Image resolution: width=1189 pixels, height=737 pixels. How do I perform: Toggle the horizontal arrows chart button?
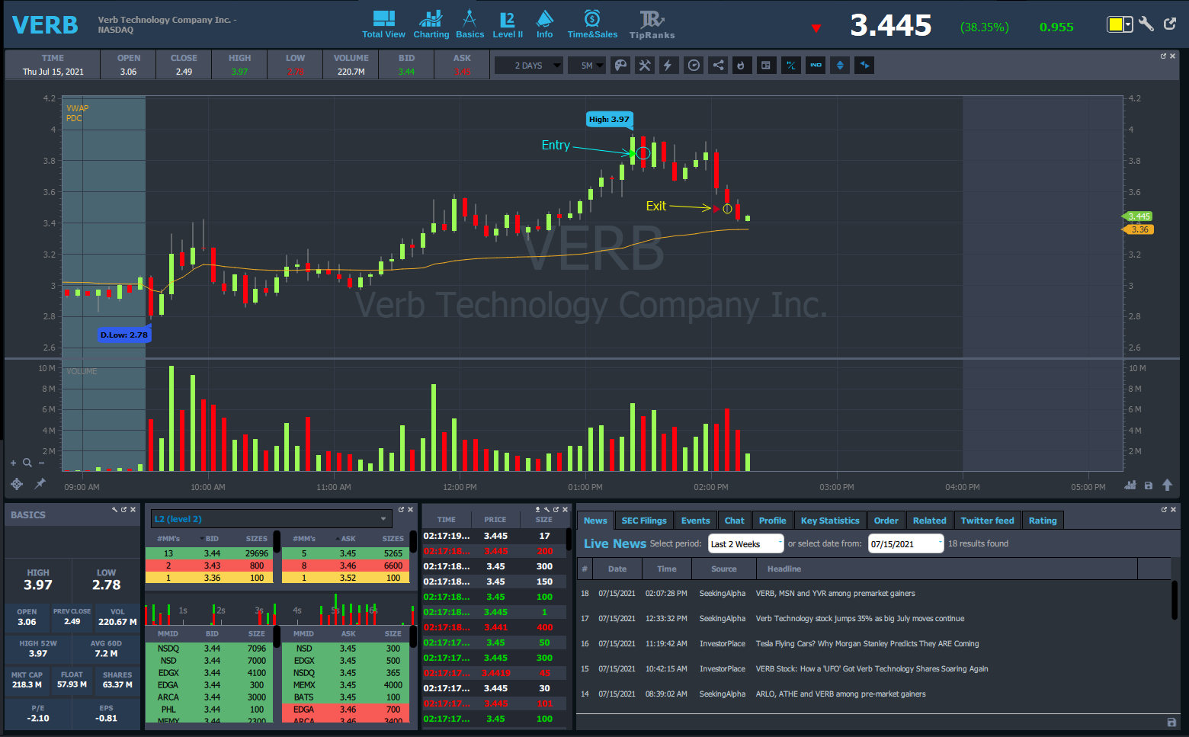click(864, 66)
